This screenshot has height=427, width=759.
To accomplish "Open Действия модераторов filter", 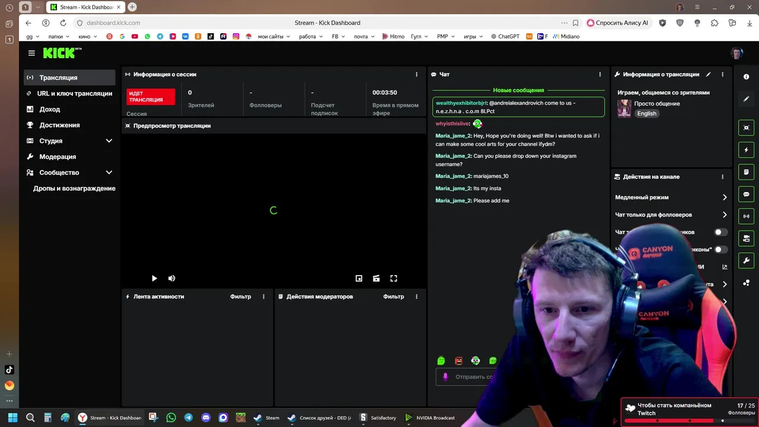I will (394, 297).
